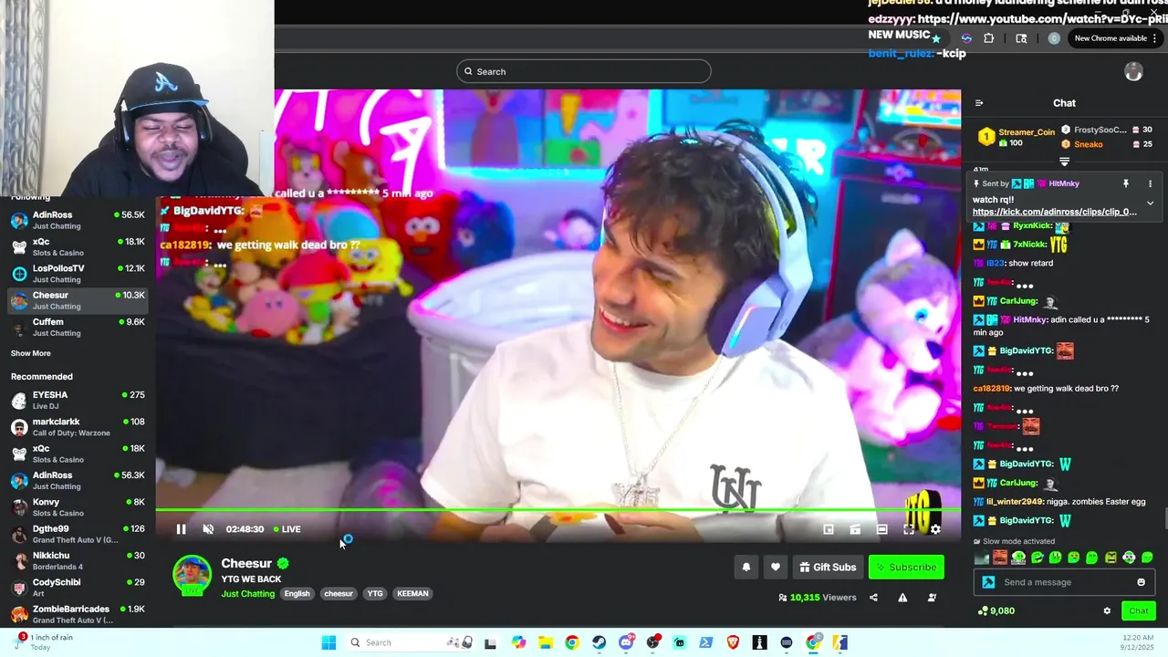Open channel points 9,080 balance

(996, 610)
